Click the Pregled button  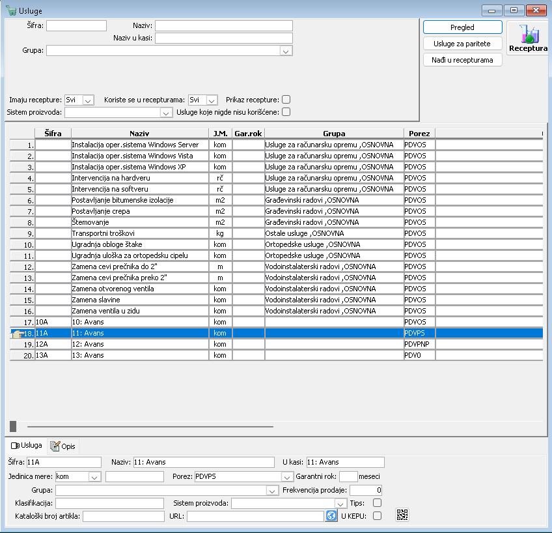(462, 27)
